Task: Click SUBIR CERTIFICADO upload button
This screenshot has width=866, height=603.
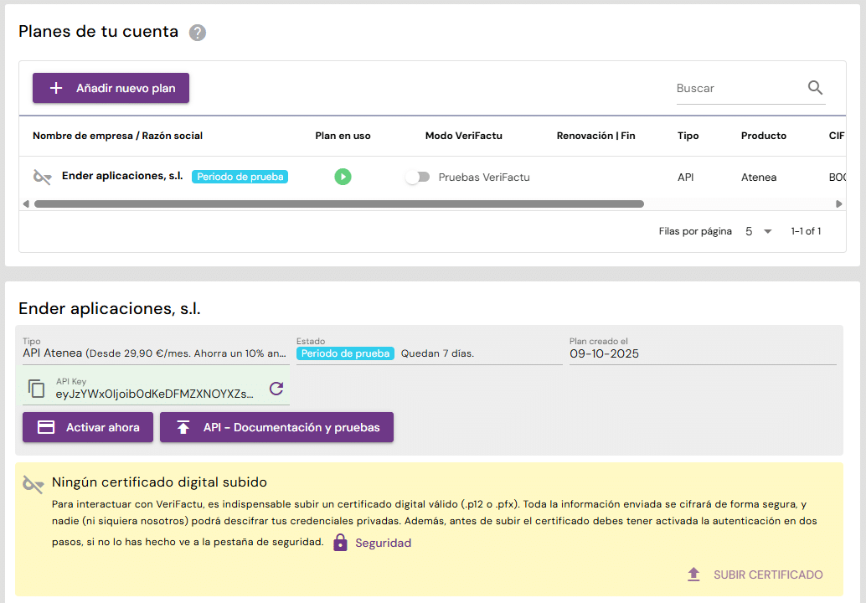Action: point(755,575)
